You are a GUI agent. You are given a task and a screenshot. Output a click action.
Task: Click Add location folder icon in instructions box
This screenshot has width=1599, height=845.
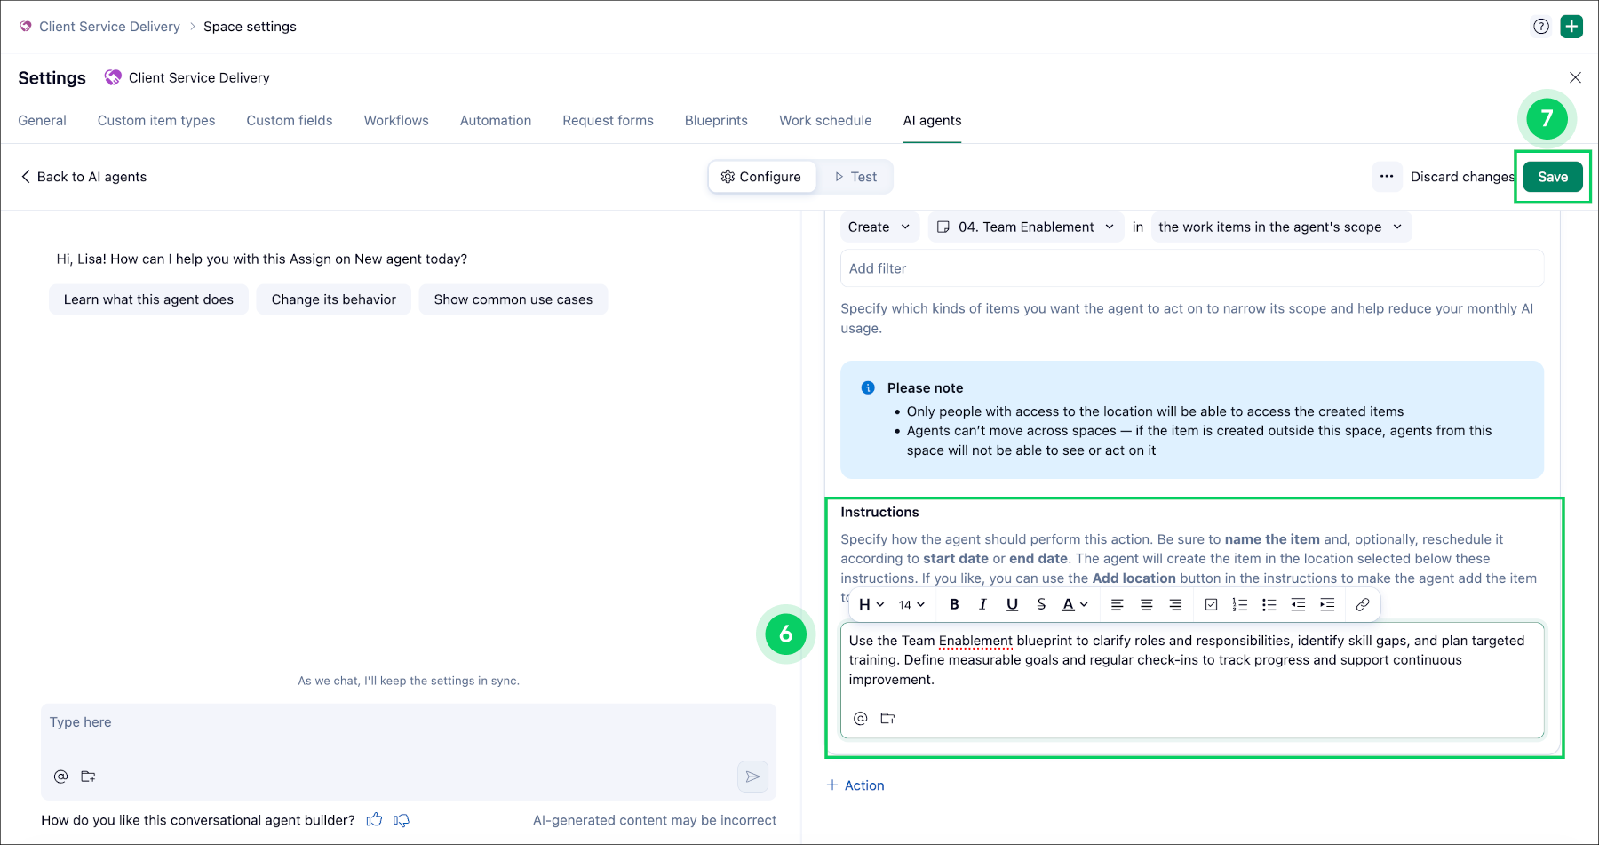tap(887, 718)
